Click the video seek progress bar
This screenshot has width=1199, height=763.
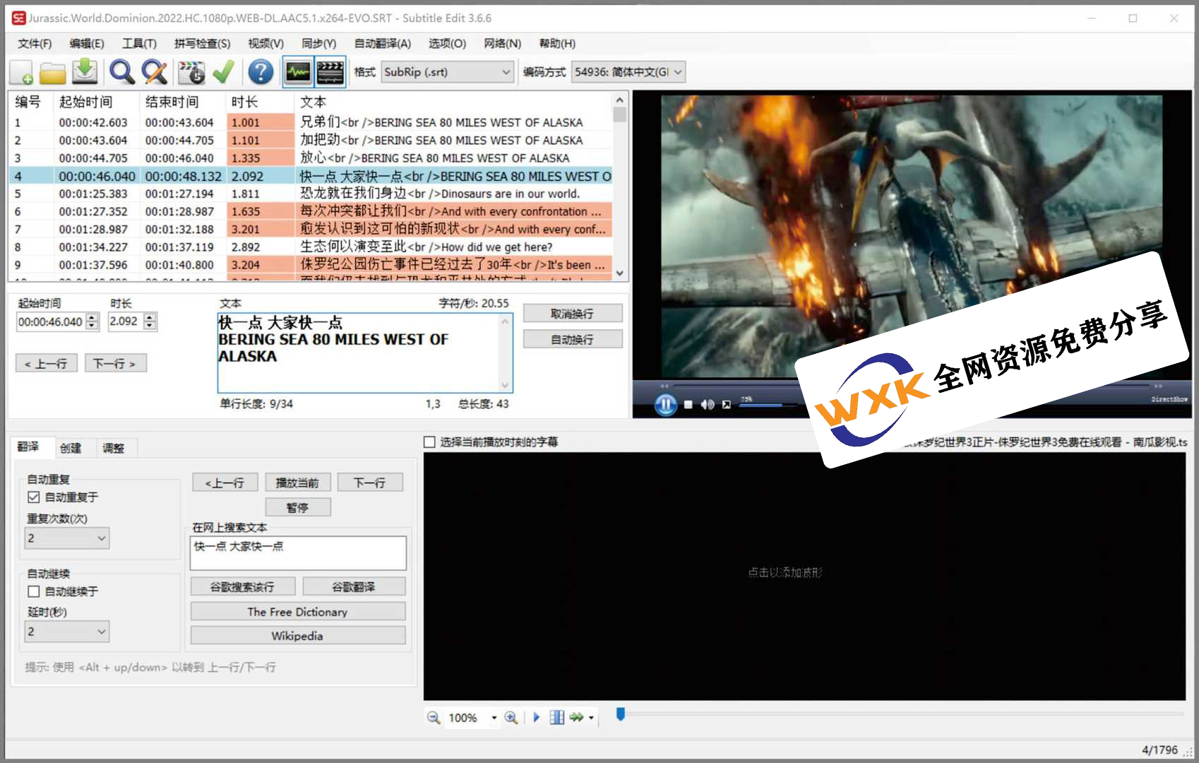[x=911, y=386]
